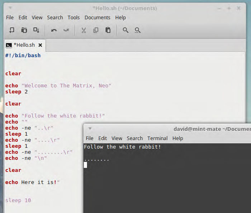
Task: Open terminal window menu arrow in title bar
Action: pos(90,128)
